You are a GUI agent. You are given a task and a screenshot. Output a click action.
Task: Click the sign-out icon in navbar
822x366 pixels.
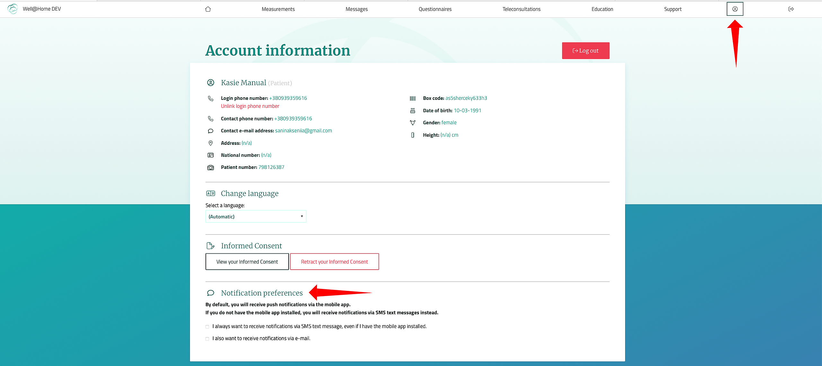(791, 9)
